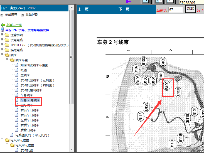Click the document icon beside 左后车门线束

pyautogui.click(x=17, y=120)
